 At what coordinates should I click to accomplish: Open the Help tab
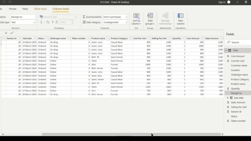[x=25, y=9]
